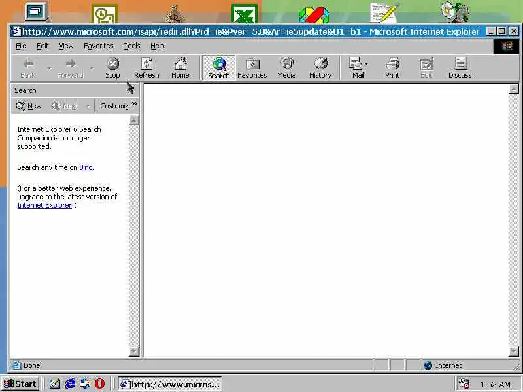Click the Done status text
The height and width of the screenshot is (392, 523).
pos(31,366)
